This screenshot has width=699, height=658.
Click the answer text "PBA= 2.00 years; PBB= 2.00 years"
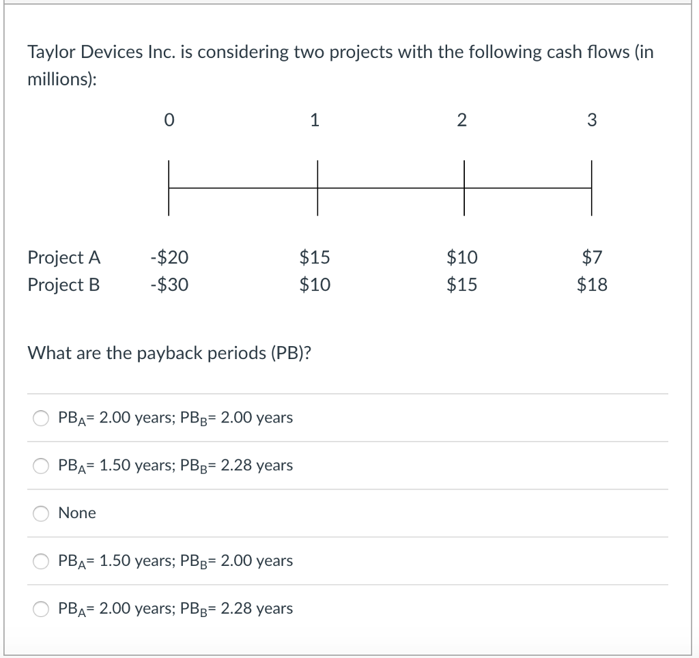[x=175, y=418]
